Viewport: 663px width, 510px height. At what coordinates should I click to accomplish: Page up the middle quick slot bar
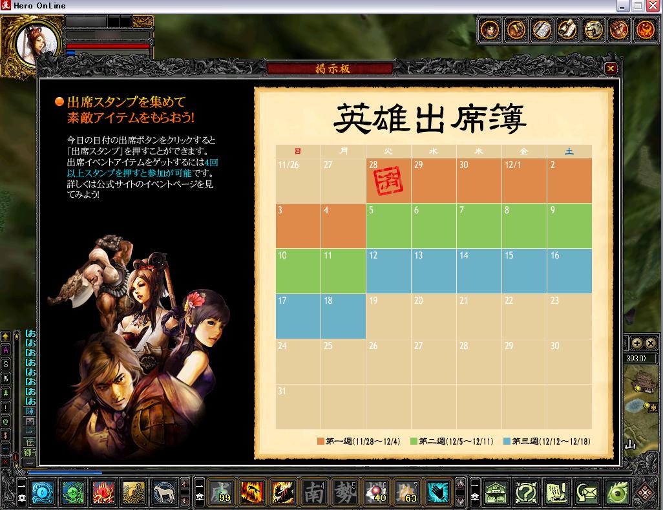coord(460,485)
